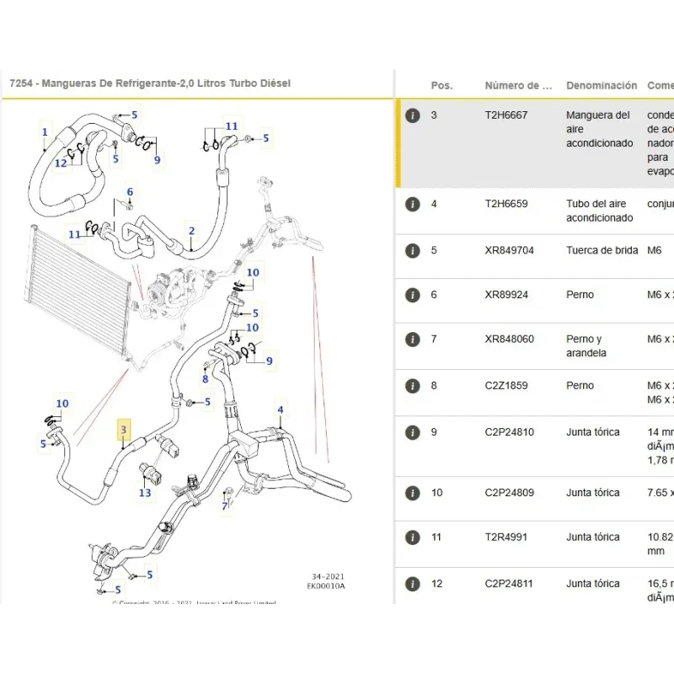Click callout 1 on the diagram

45,131
